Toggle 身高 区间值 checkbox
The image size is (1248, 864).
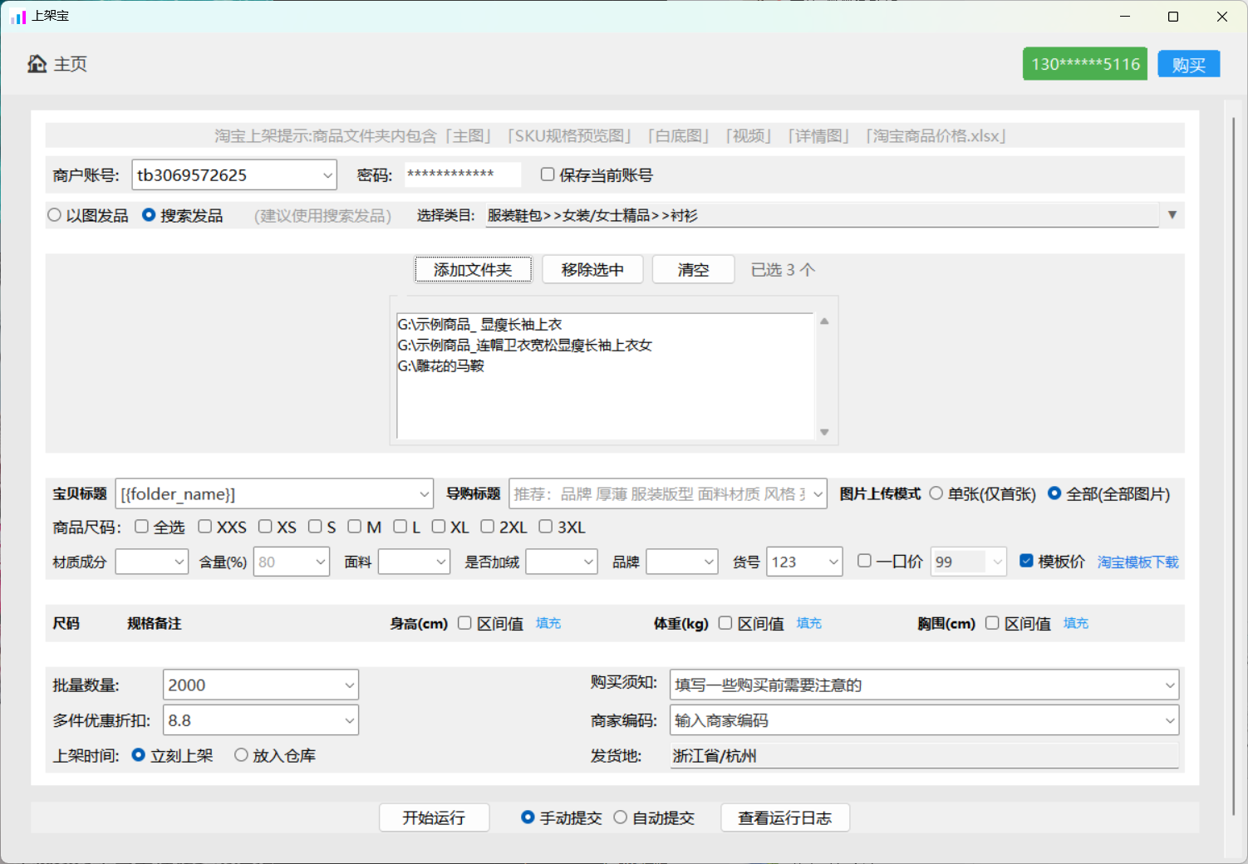click(x=464, y=623)
